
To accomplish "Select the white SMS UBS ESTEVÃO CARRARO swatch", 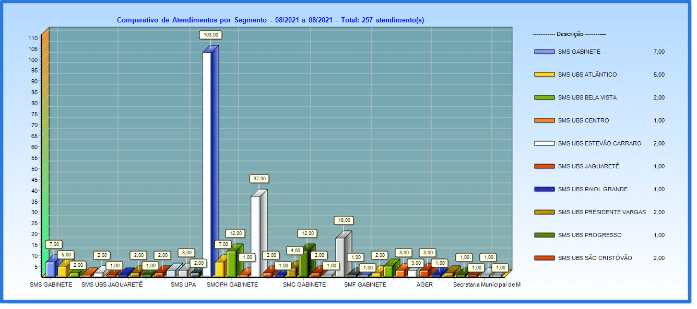I will point(544,143).
